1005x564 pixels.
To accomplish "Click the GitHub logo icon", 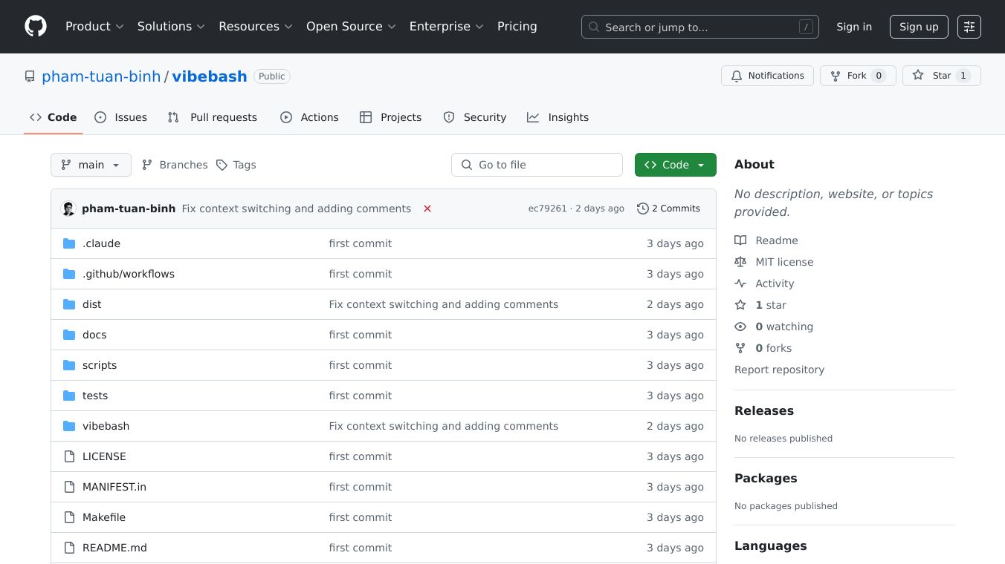I will point(36,27).
